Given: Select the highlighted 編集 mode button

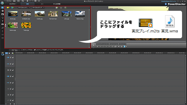Looking at the screenshot, I should click(27, 4).
